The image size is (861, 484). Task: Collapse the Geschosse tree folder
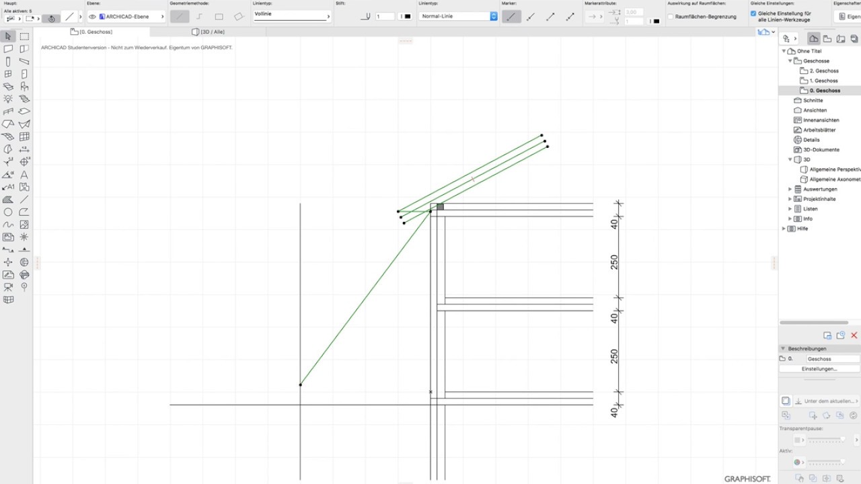point(790,61)
